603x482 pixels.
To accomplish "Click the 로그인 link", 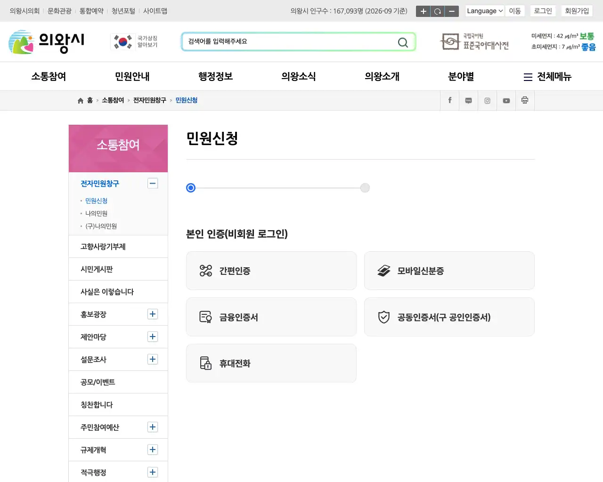I will tap(543, 11).
